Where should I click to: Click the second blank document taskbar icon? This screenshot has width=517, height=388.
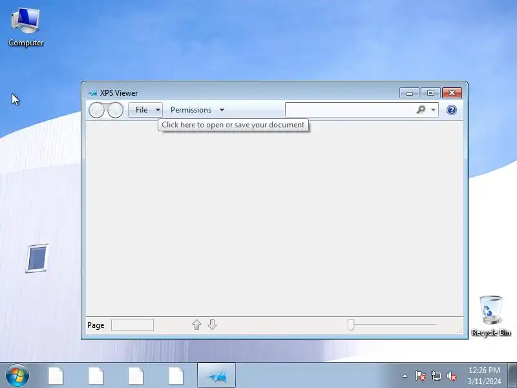click(96, 376)
